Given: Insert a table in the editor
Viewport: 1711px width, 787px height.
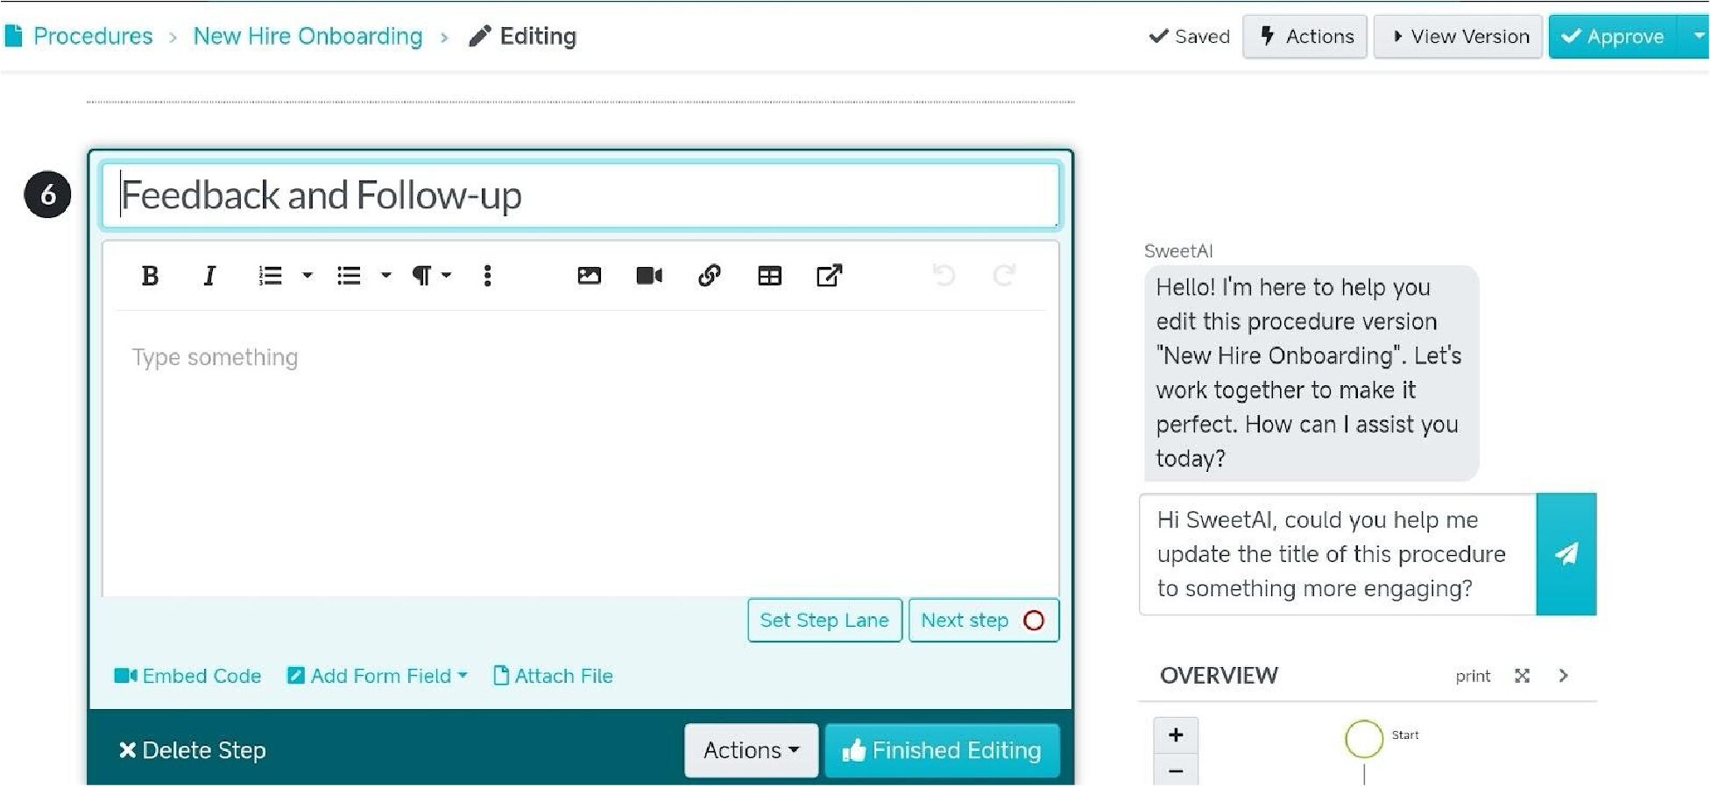Looking at the screenshot, I should (x=769, y=276).
